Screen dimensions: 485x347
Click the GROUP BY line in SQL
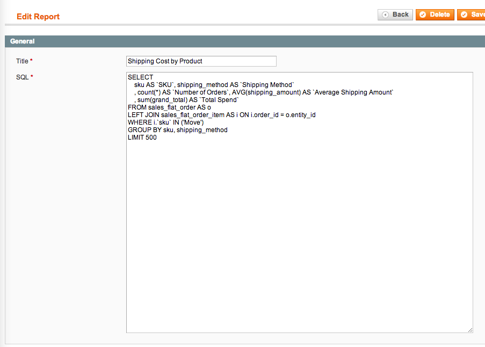[177, 130]
